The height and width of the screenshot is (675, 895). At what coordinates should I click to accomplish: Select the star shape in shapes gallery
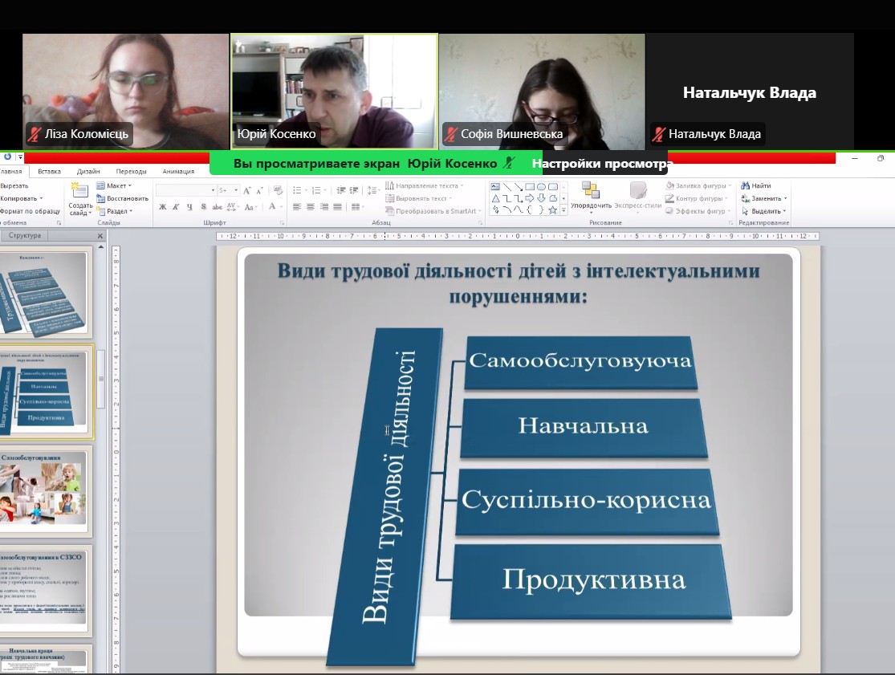[x=552, y=210]
